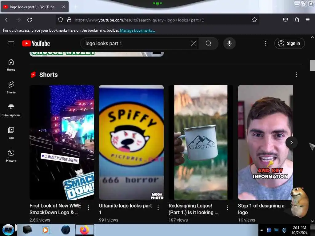This screenshot has width=315, height=236.
Task: Click the taskbar clock showing 2:11 PM
Action: 299,230
